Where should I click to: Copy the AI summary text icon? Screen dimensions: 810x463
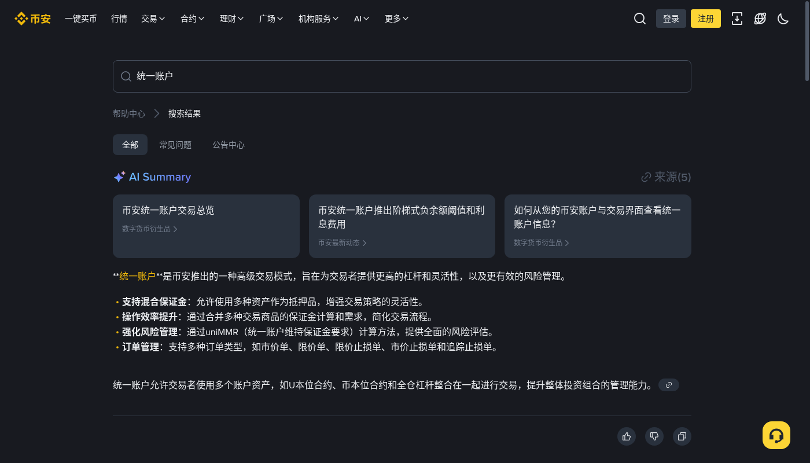pos(682,436)
